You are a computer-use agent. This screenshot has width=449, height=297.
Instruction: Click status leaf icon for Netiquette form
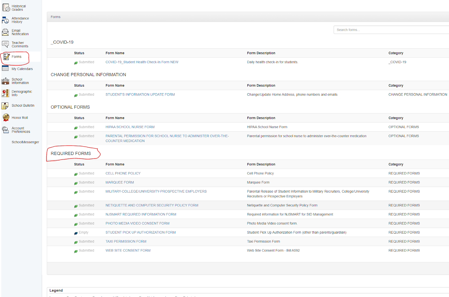(x=76, y=206)
